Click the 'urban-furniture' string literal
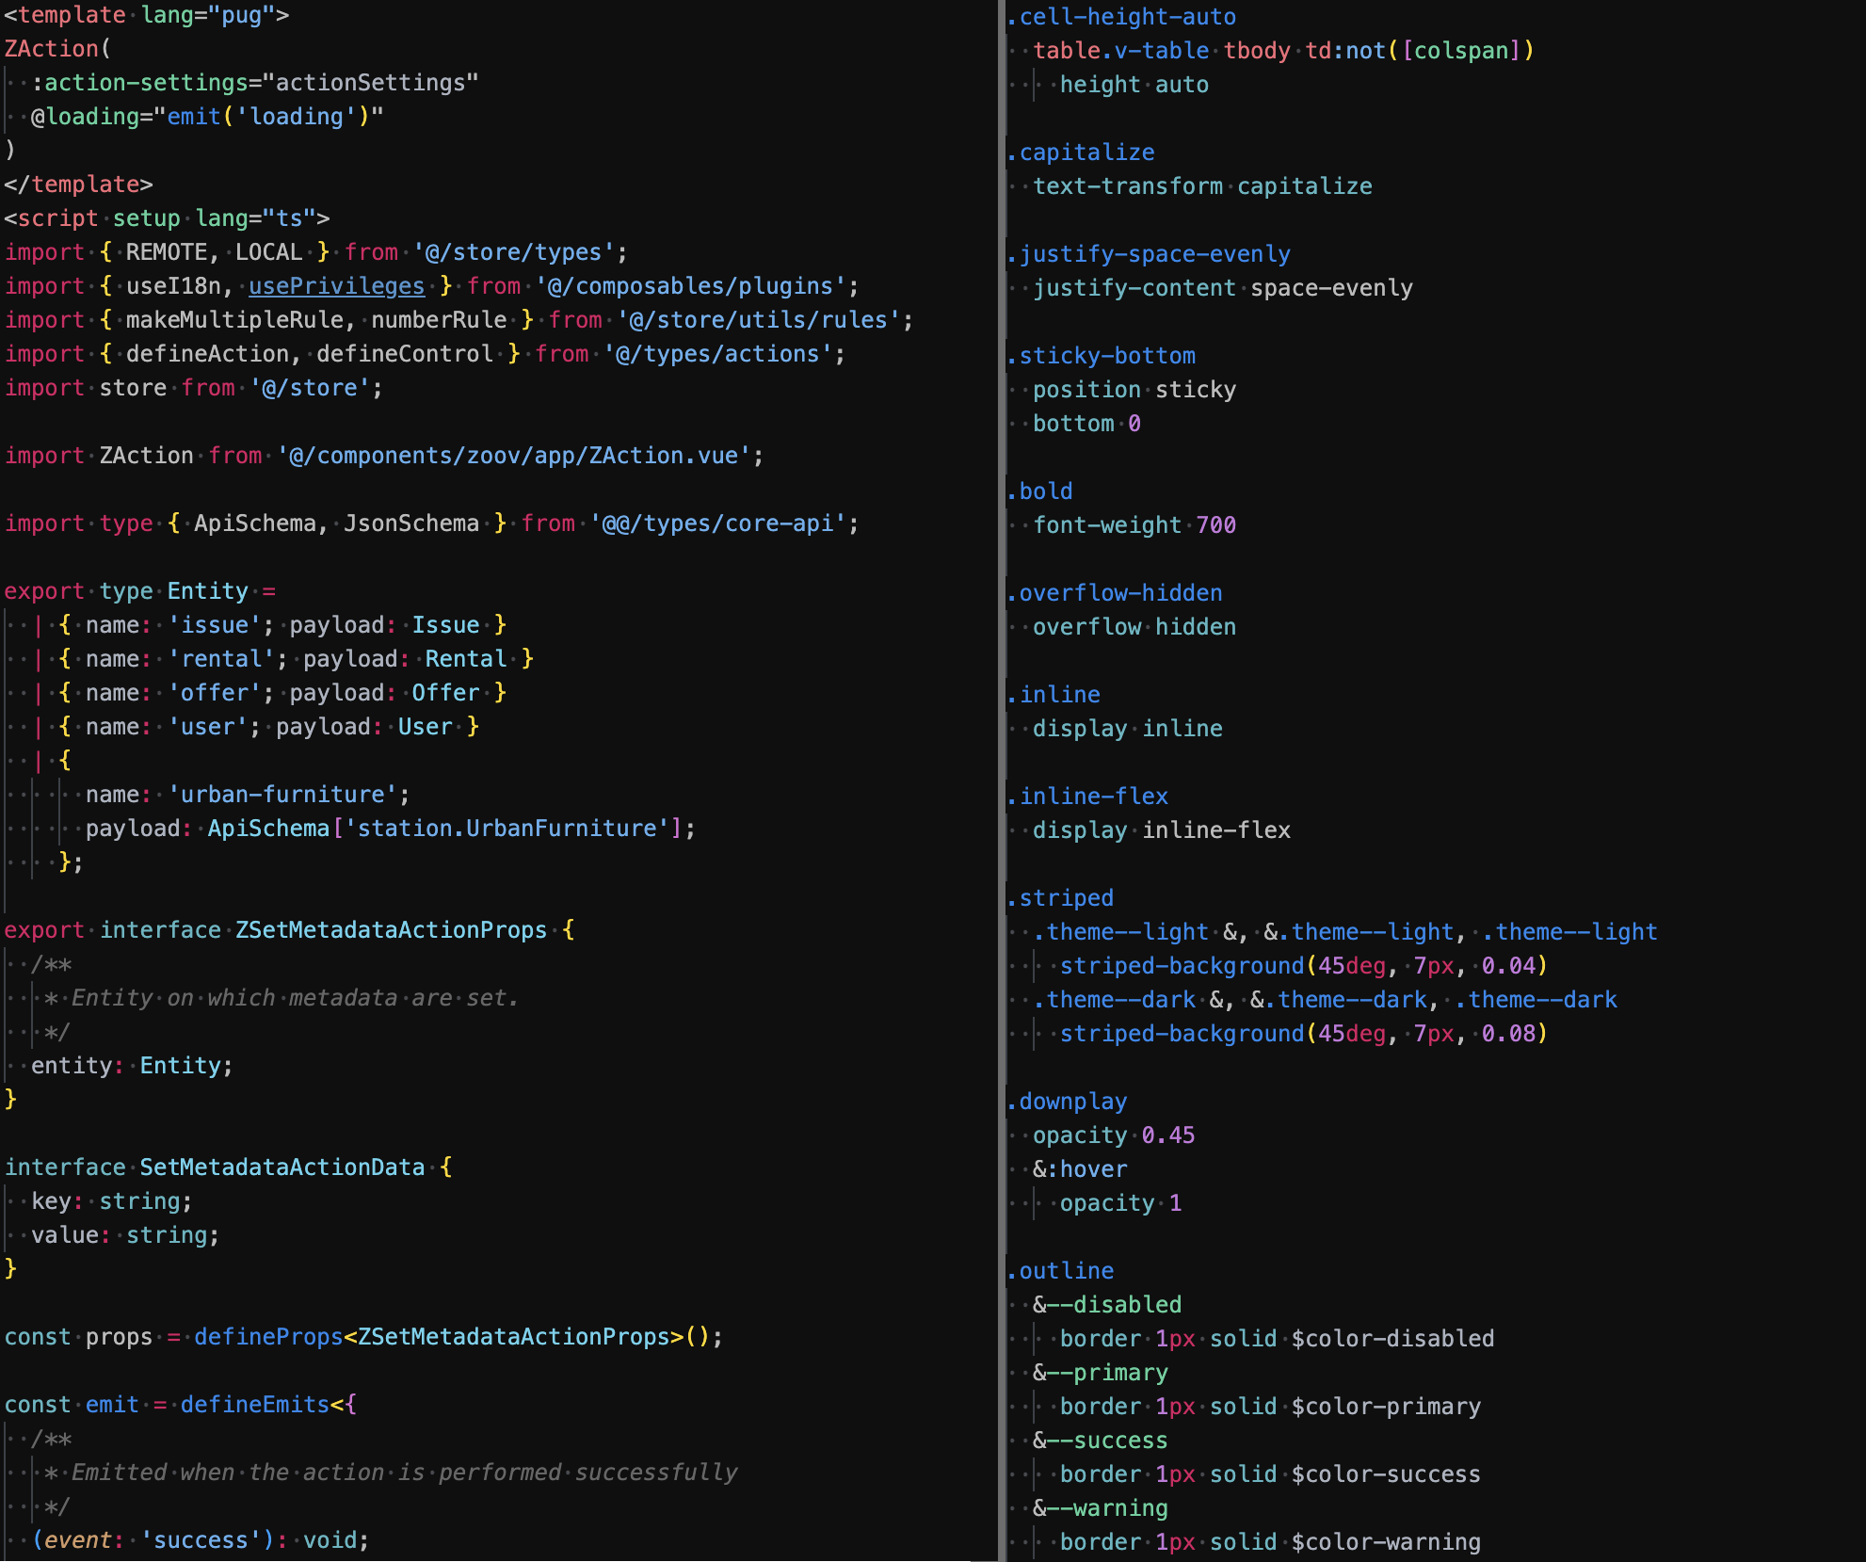Screen dimensions: 1866x1562 pyautogui.click(x=282, y=795)
